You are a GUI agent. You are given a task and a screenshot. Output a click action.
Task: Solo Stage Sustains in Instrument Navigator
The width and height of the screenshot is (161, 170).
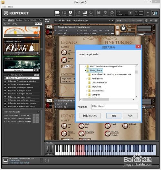pyautogui.click(x=34, y=115)
